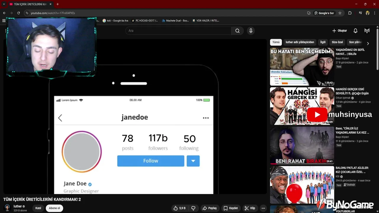Click the Klip clip button
Image resolution: width=379 pixels, height=213 pixels.
[250, 208]
